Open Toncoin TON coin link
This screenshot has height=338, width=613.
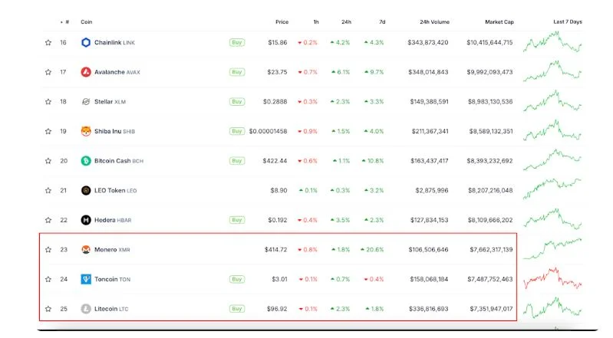112,280
